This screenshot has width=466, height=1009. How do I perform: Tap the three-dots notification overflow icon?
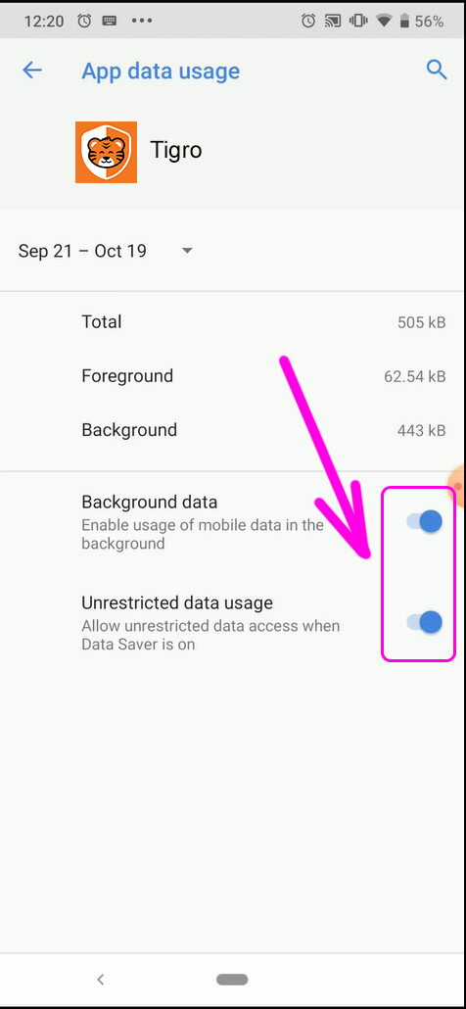coord(142,21)
